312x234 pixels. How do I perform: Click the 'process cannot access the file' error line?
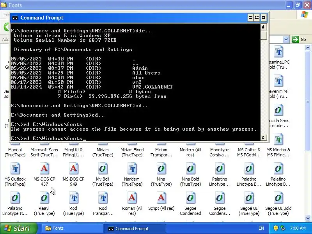coord(134,129)
